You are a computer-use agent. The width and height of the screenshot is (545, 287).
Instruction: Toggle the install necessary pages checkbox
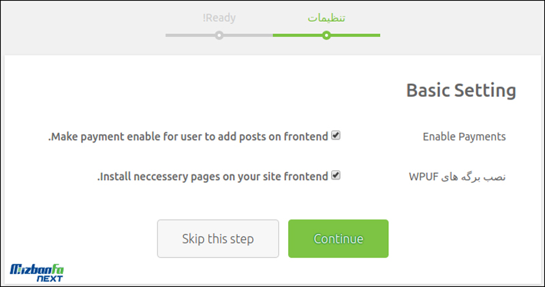335,175
